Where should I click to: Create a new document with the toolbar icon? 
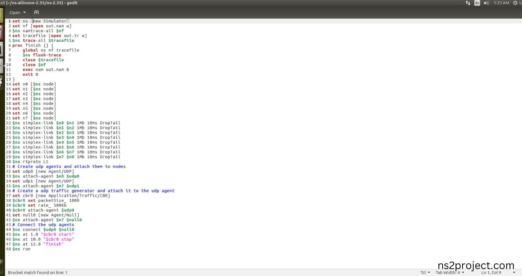pyautogui.click(x=37, y=12)
